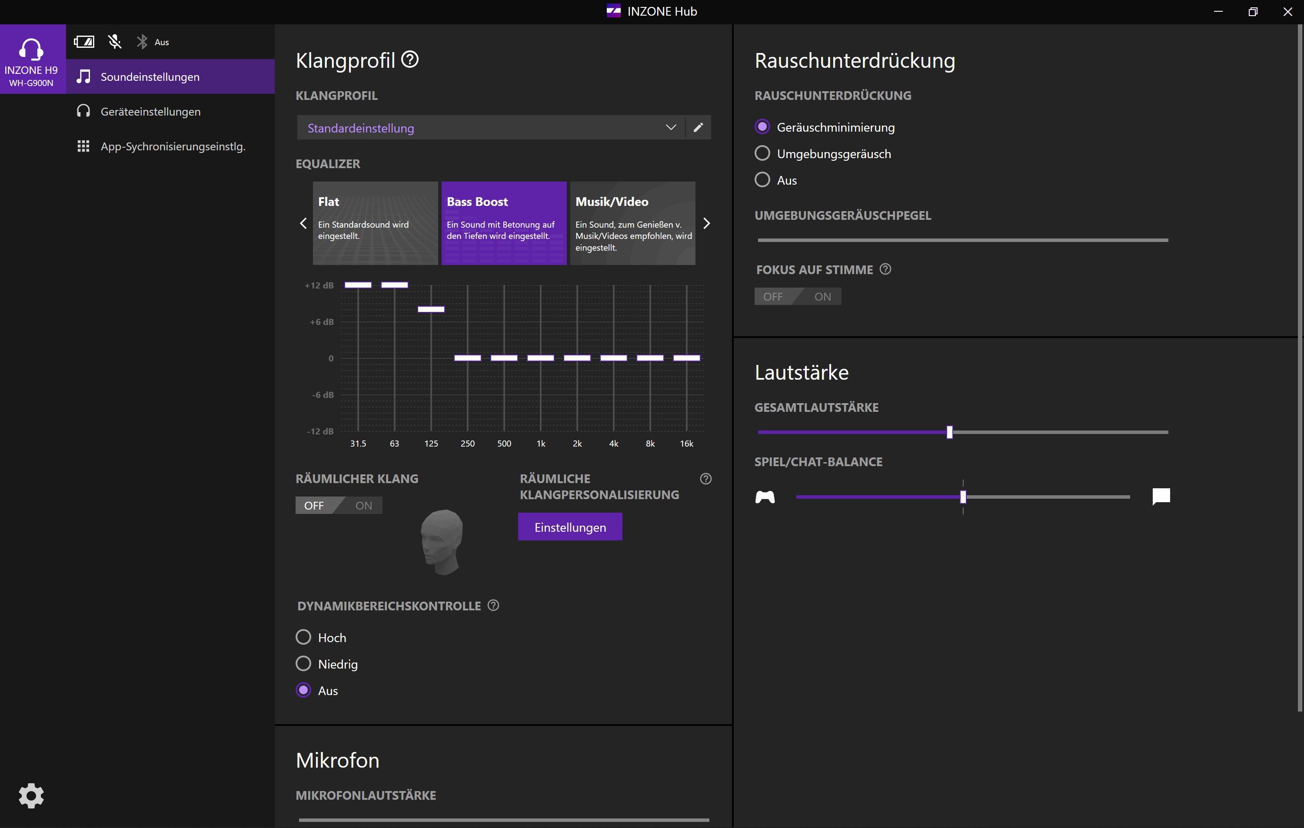
Task: Click the microphone mute icon in top bar
Action: coord(114,41)
